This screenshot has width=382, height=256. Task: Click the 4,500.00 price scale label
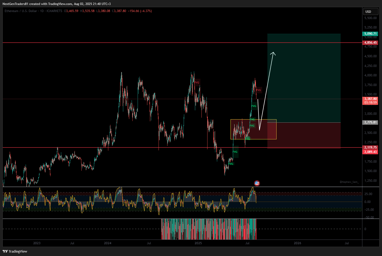370,56
